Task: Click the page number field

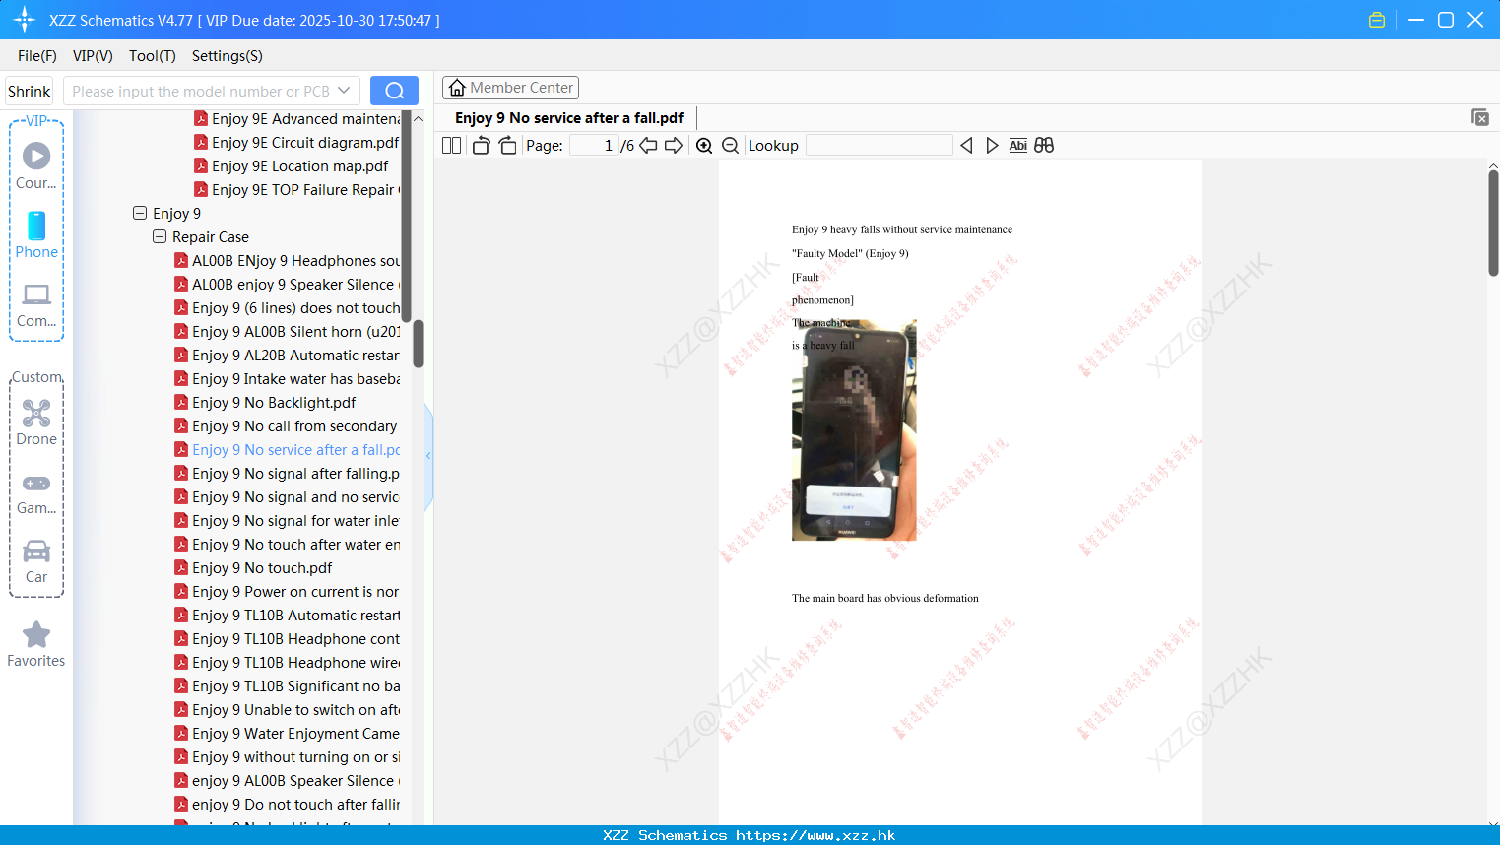Action: 593,145
